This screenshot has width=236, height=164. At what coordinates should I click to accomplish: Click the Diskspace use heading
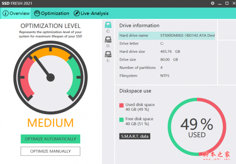click(135, 91)
